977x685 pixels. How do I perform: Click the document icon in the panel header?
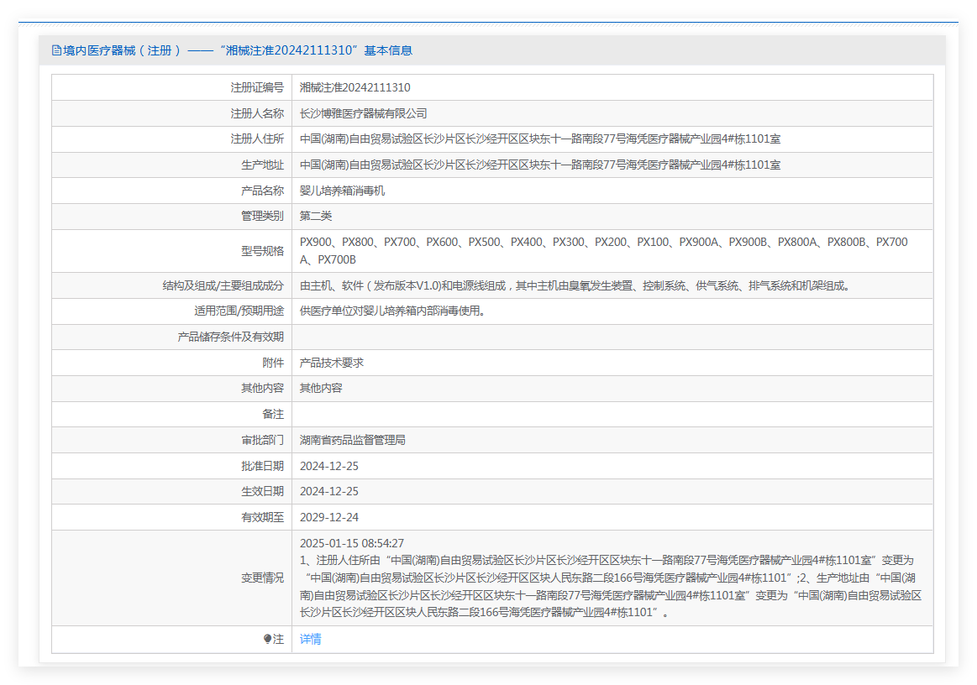point(56,50)
